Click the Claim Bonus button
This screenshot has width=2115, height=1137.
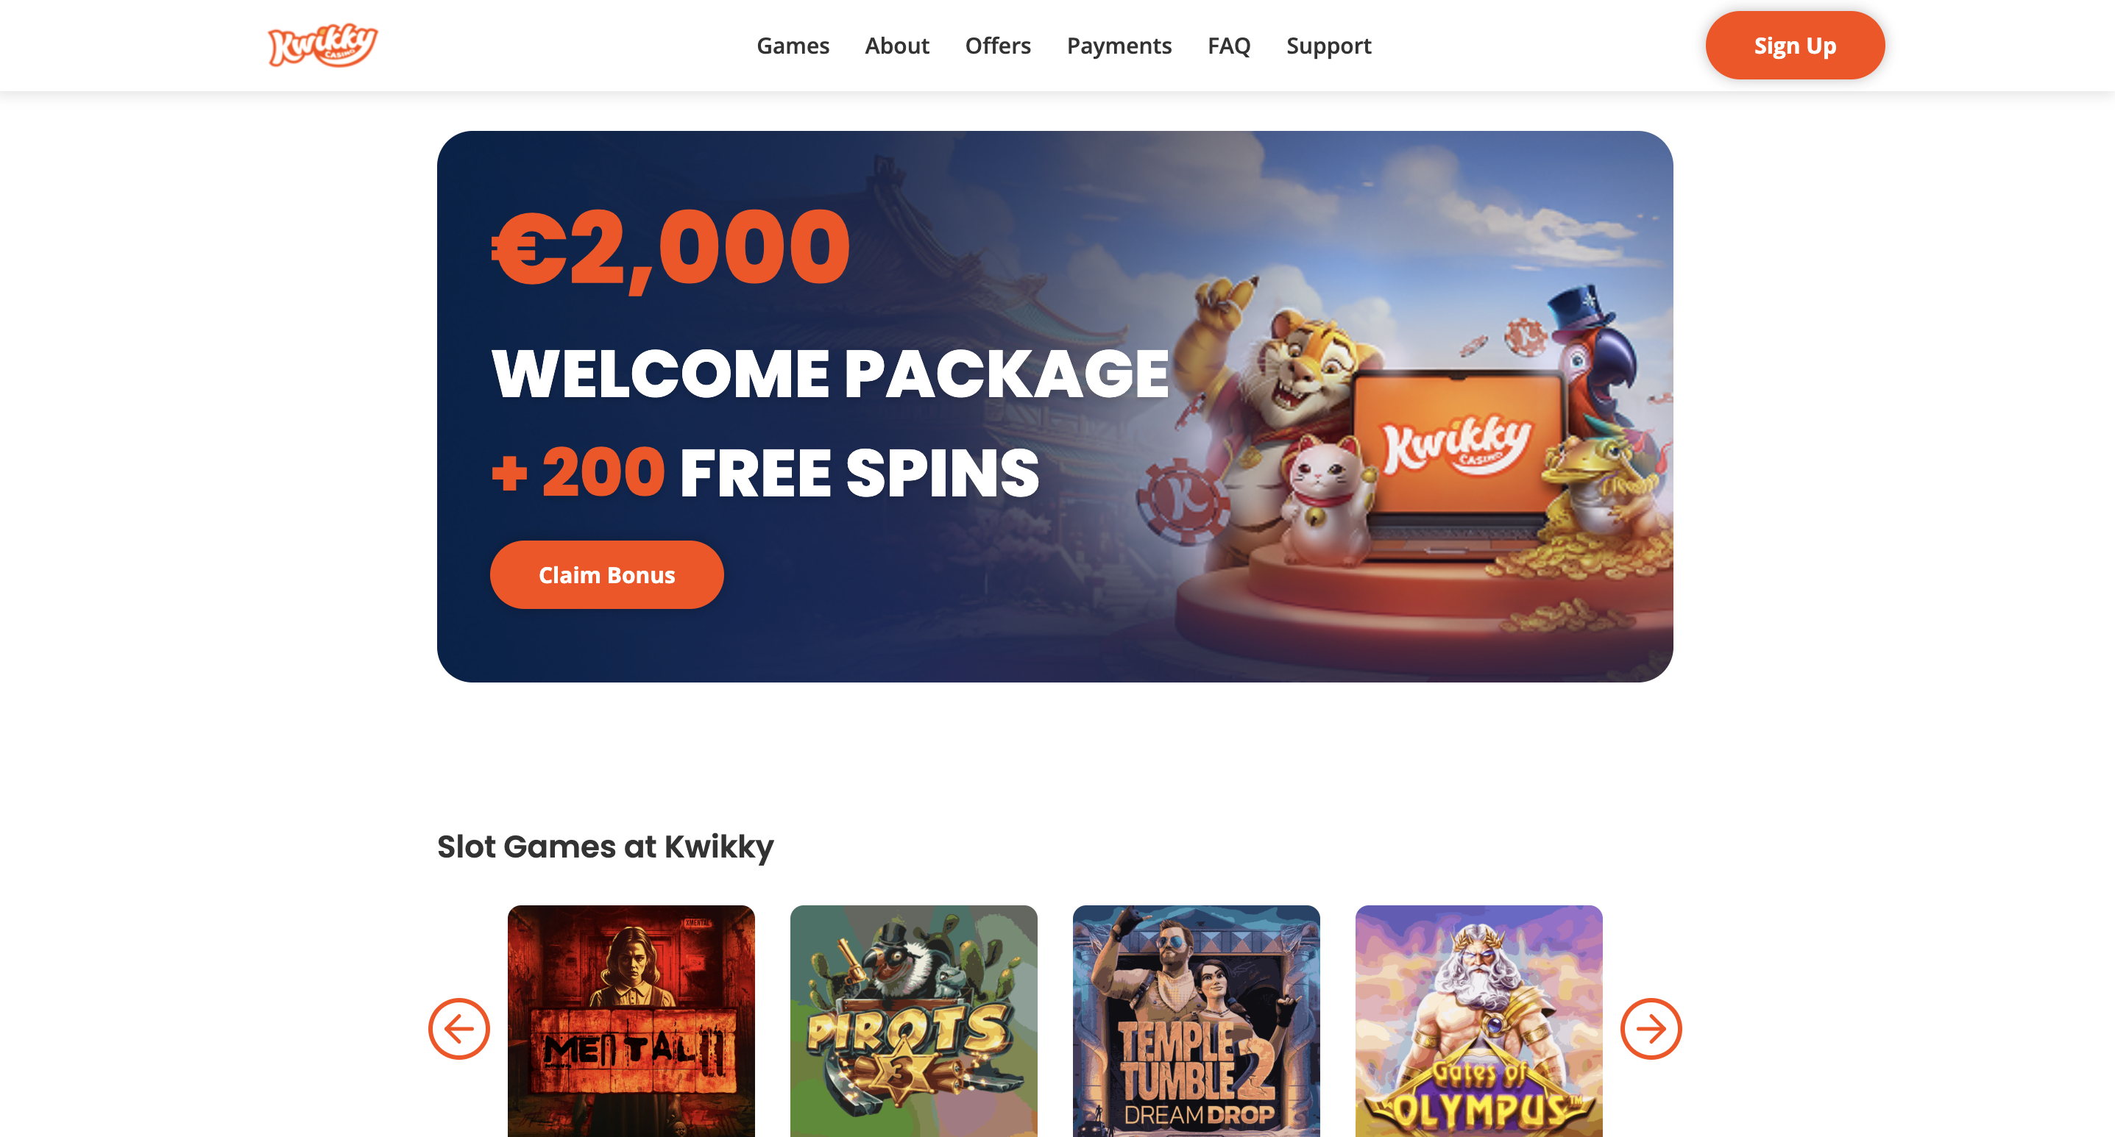(x=606, y=574)
